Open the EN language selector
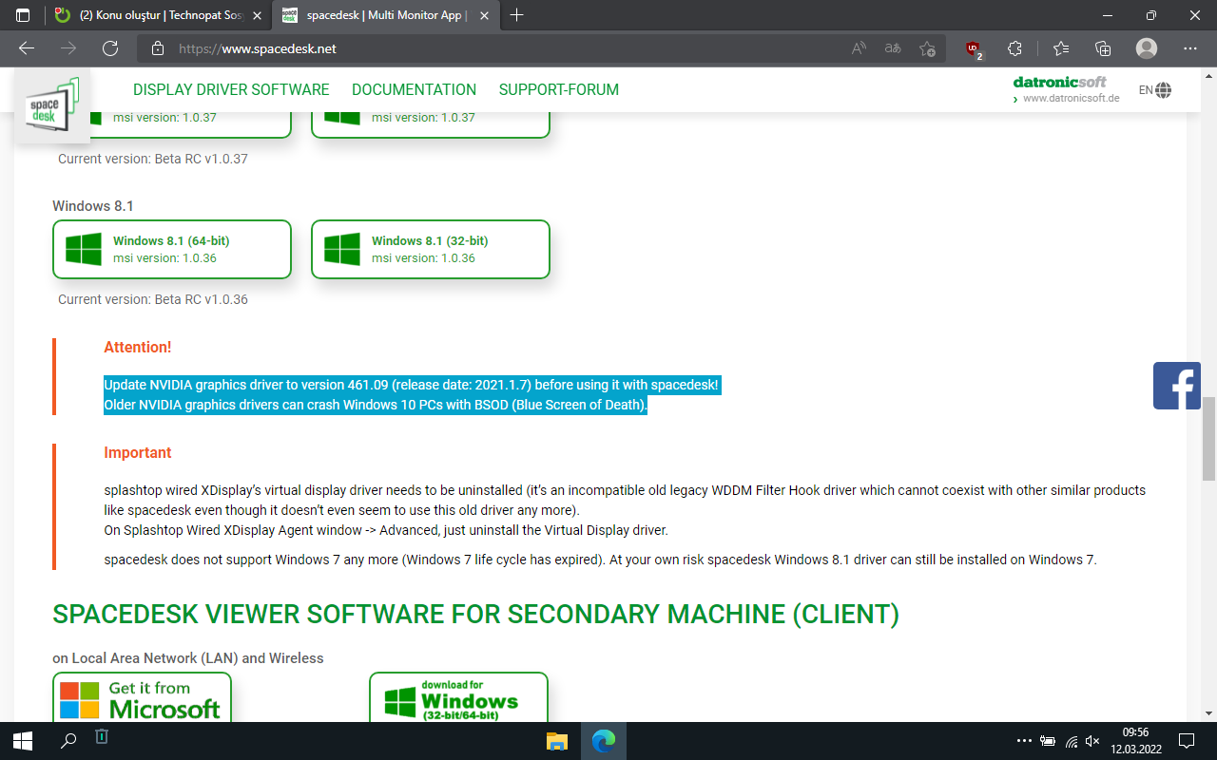 [1154, 90]
